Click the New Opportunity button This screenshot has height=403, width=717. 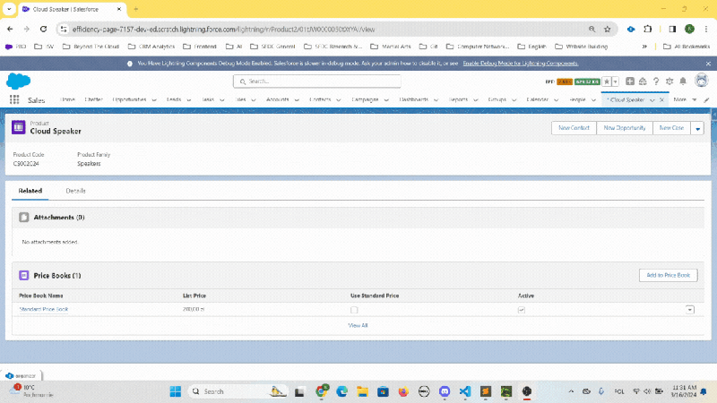(625, 128)
